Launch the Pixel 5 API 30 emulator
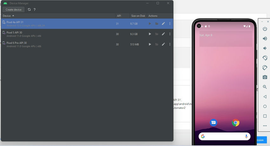The height and width of the screenshot is (146, 270). (x=150, y=34)
